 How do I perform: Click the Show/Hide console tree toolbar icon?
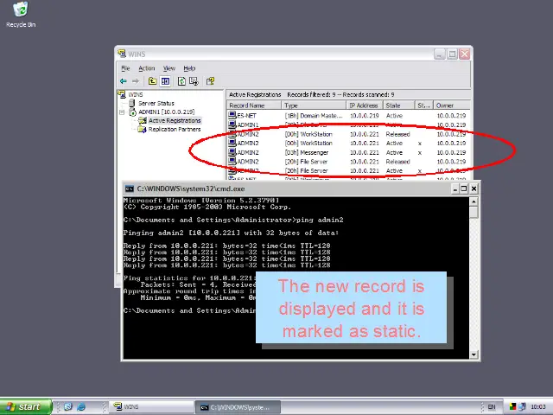pos(164,81)
